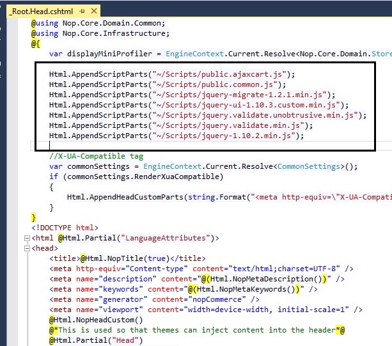392x346 pixels.
Task: Click the jquery-migrate-1.2.1.min.js line
Action: tap(192, 95)
